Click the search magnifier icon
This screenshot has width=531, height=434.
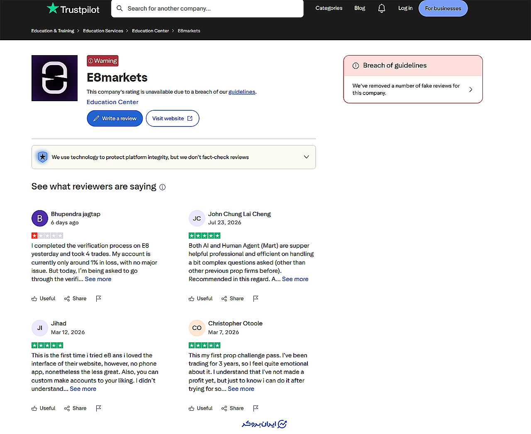[x=119, y=8]
